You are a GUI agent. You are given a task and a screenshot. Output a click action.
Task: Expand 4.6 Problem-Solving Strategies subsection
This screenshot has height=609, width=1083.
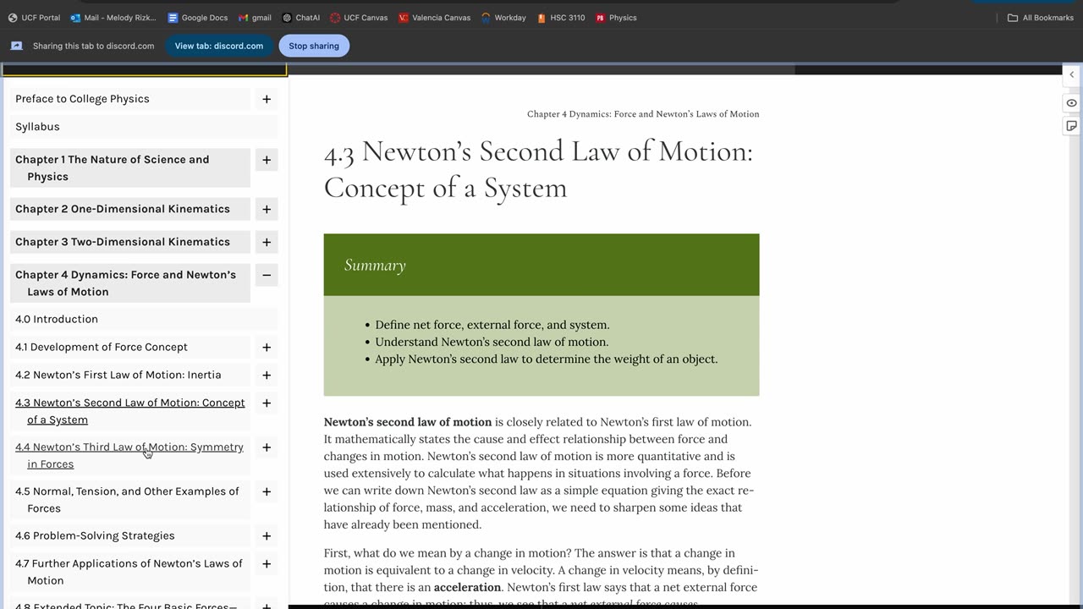click(x=267, y=535)
